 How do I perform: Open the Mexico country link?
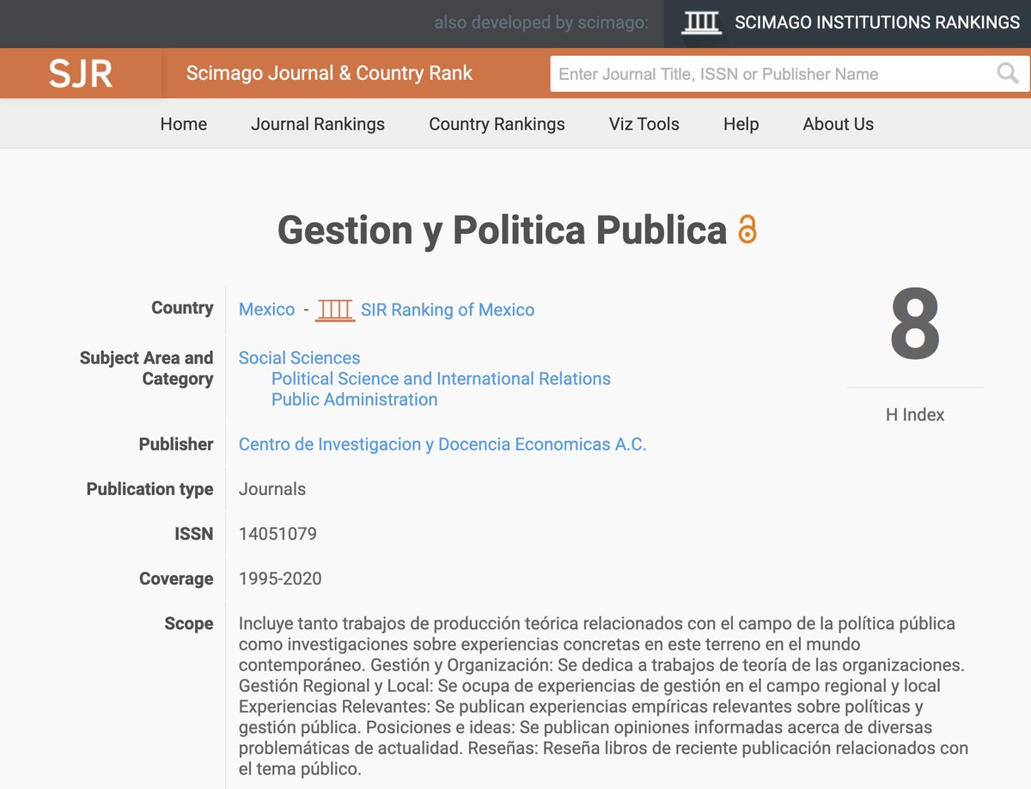pyautogui.click(x=266, y=309)
